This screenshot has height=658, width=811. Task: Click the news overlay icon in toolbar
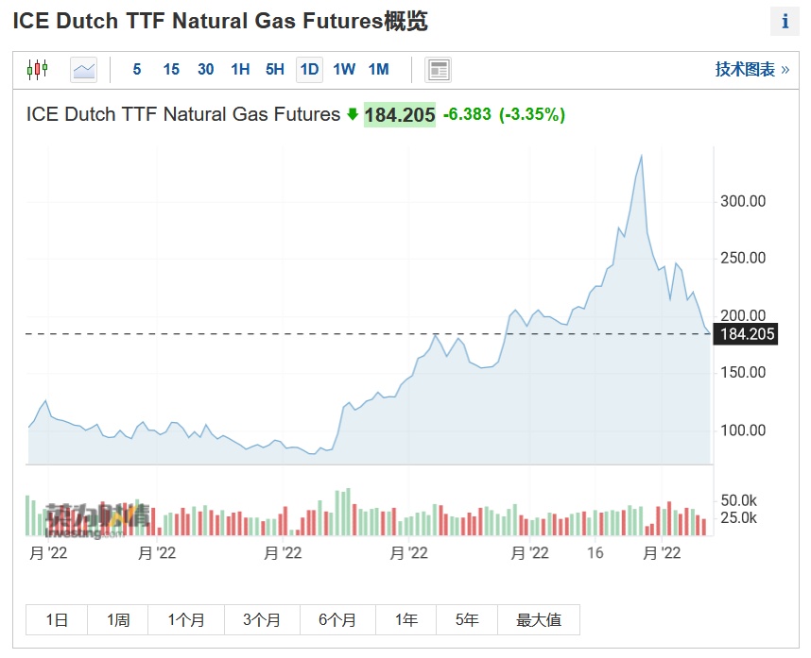pyautogui.click(x=439, y=69)
